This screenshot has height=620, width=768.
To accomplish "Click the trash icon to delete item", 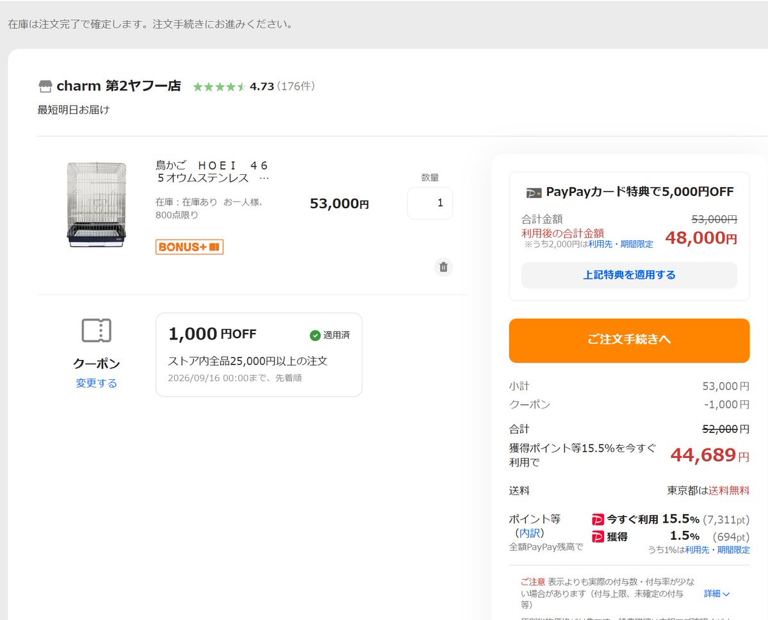I will pos(443,267).
